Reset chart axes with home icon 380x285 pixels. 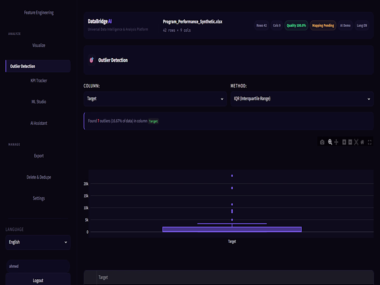pyautogui.click(x=362, y=142)
